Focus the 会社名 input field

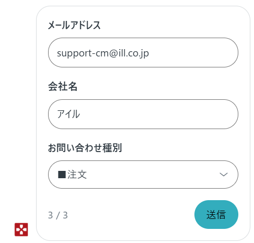tap(143, 114)
